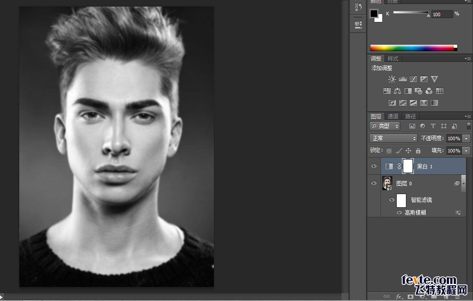The height and width of the screenshot is (301, 473).
Task: Filter for smart object layers
Action: pos(454,126)
